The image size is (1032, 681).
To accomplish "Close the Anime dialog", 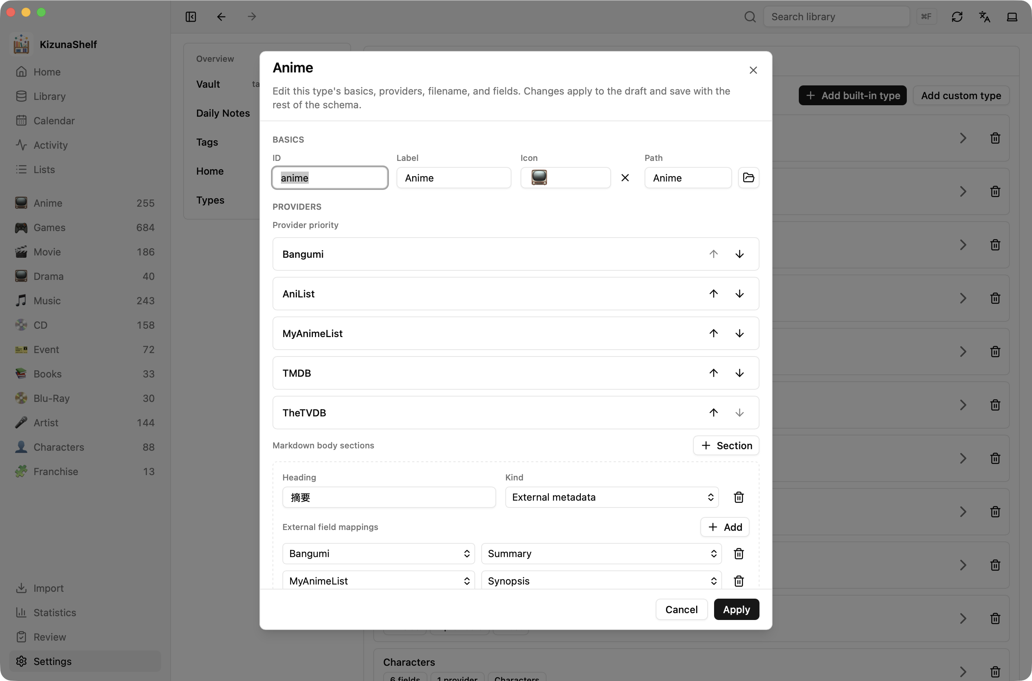I will coord(753,70).
